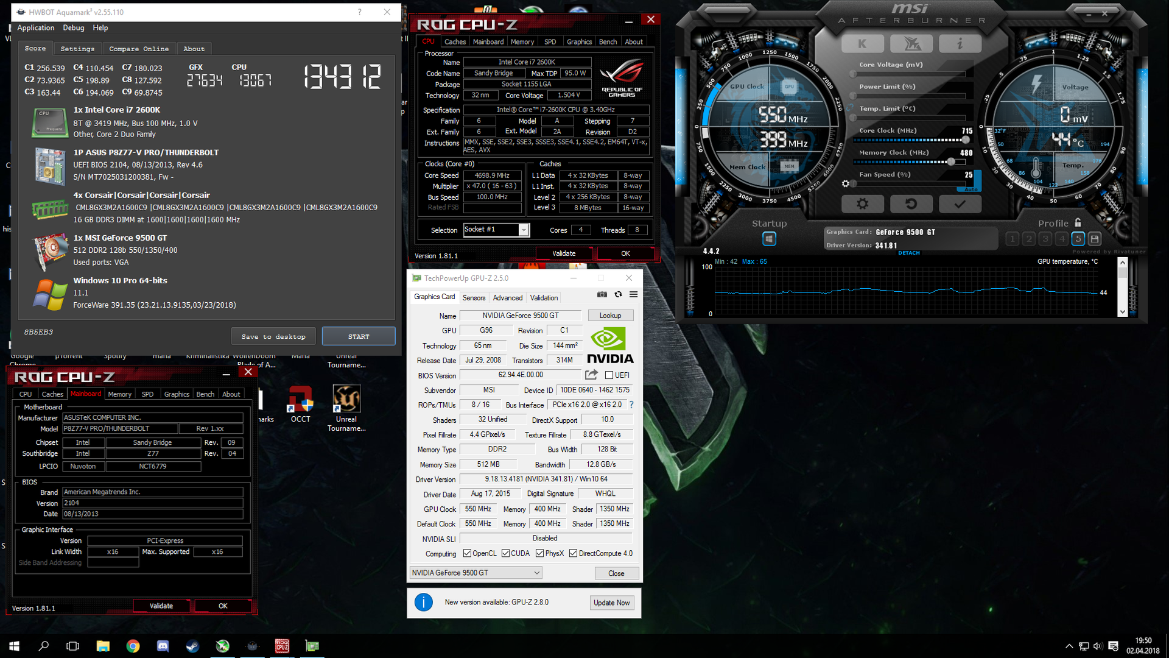Viewport: 1169px width, 658px height.
Task: Take a GPU-Z screenshot with the camera icon
Action: coord(602,294)
